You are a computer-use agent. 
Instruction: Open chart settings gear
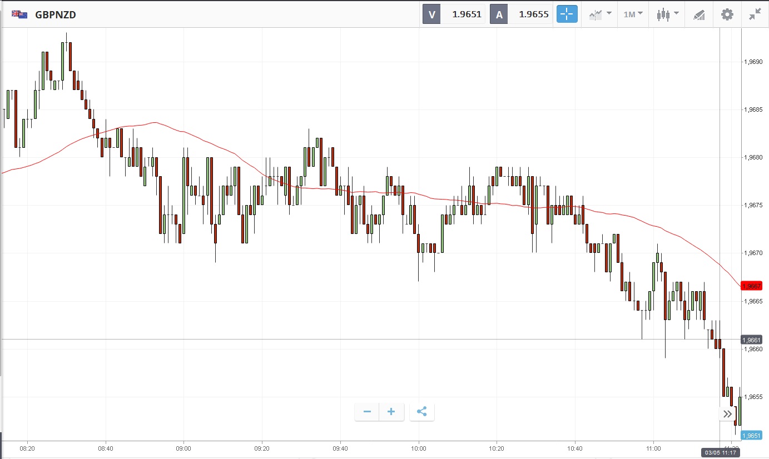pyautogui.click(x=727, y=14)
